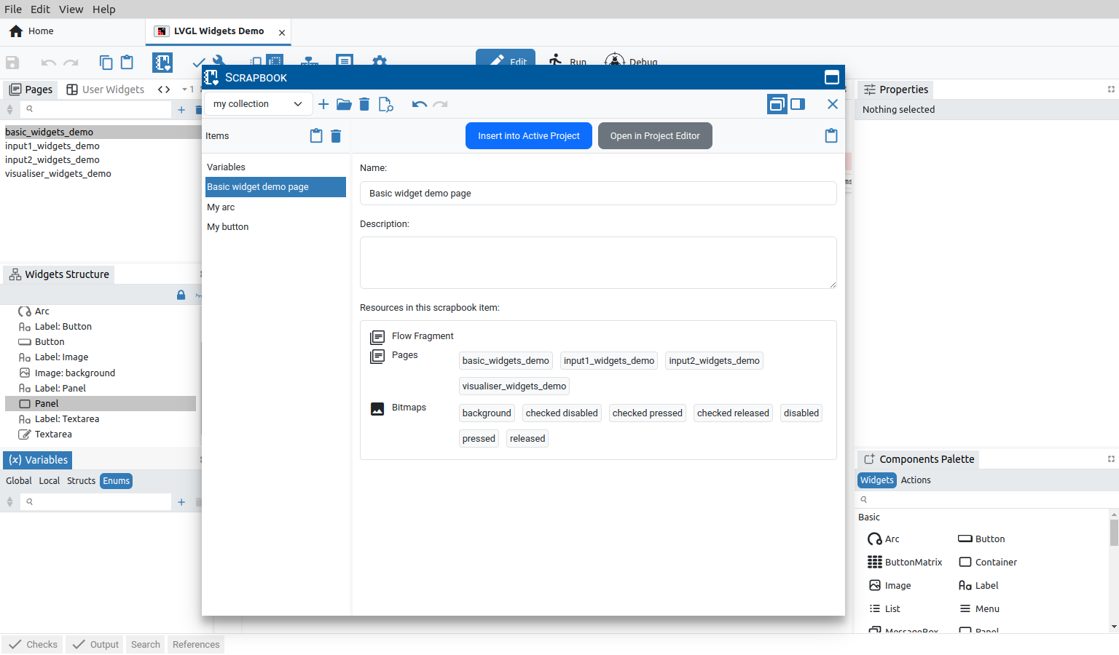Open the Edit menu
1119x655 pixels.
point(40,9)
